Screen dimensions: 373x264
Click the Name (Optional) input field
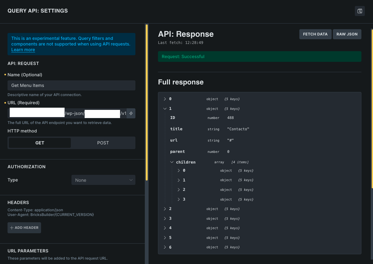(x=71, y=85)
